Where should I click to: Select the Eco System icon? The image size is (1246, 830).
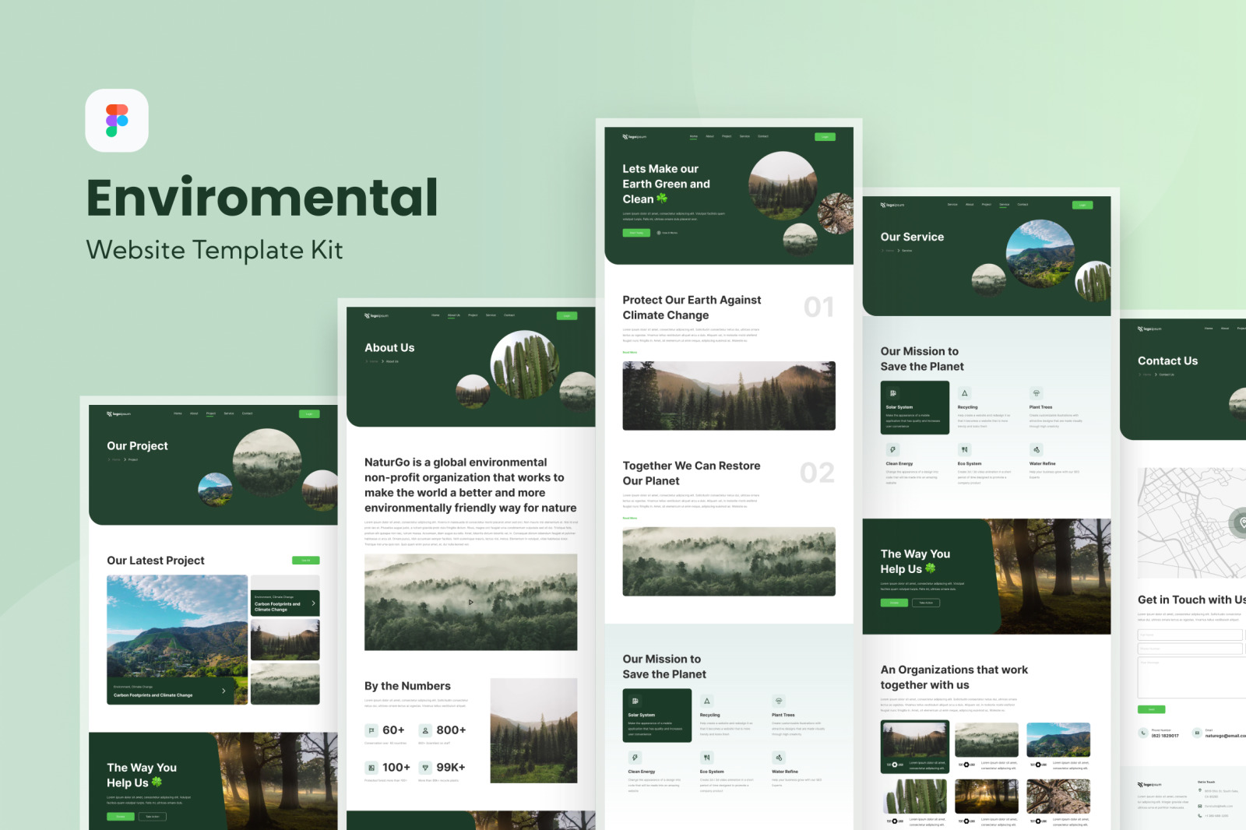pos(964,449)
